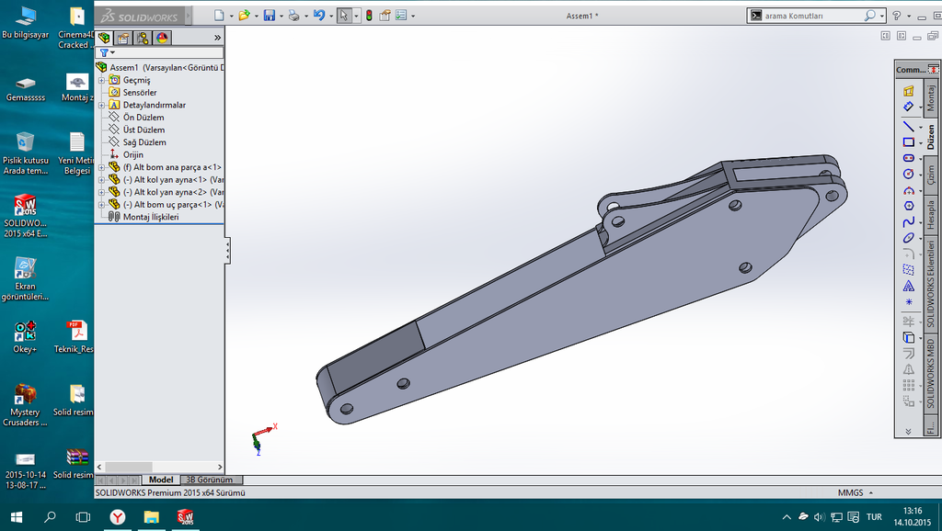The image size is (942, 531).
Task: Click the Save icon in the toolbar
Action: click(x=269, y=16)
